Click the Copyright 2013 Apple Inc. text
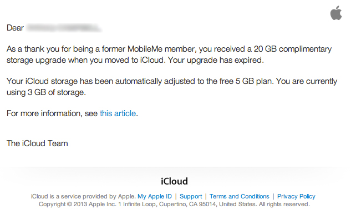Viewport: 356px width, 214px height. point(78,204)
